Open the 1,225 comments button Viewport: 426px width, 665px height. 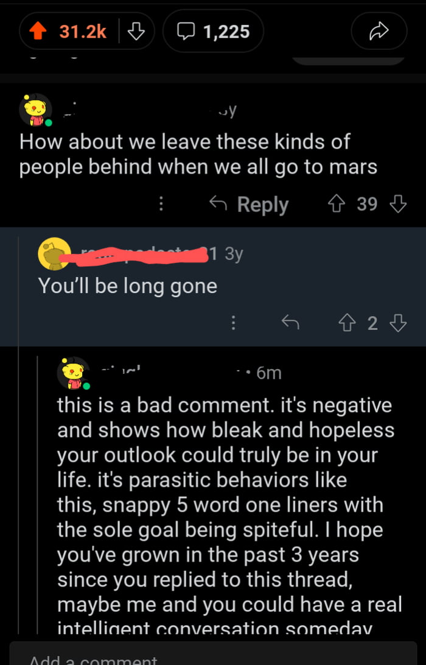tap(213, 32)
